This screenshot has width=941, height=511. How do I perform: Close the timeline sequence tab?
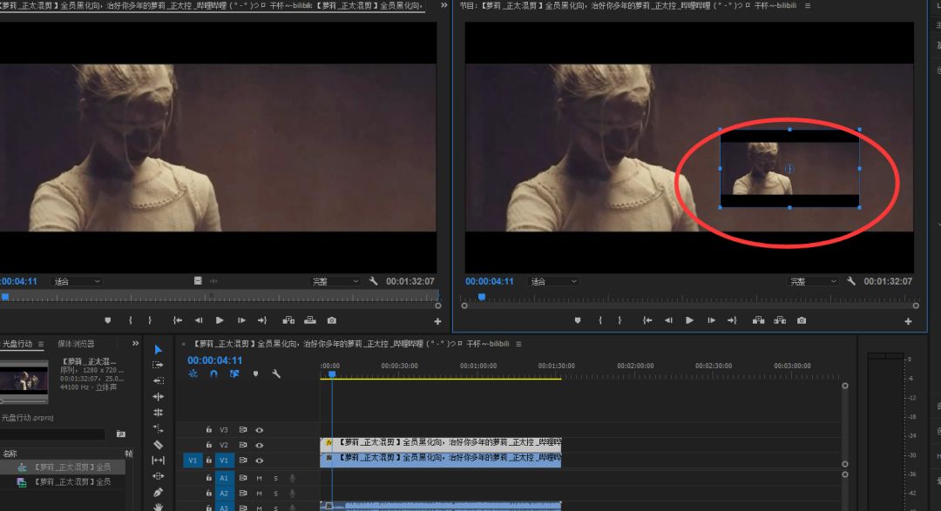click(184, 344)
